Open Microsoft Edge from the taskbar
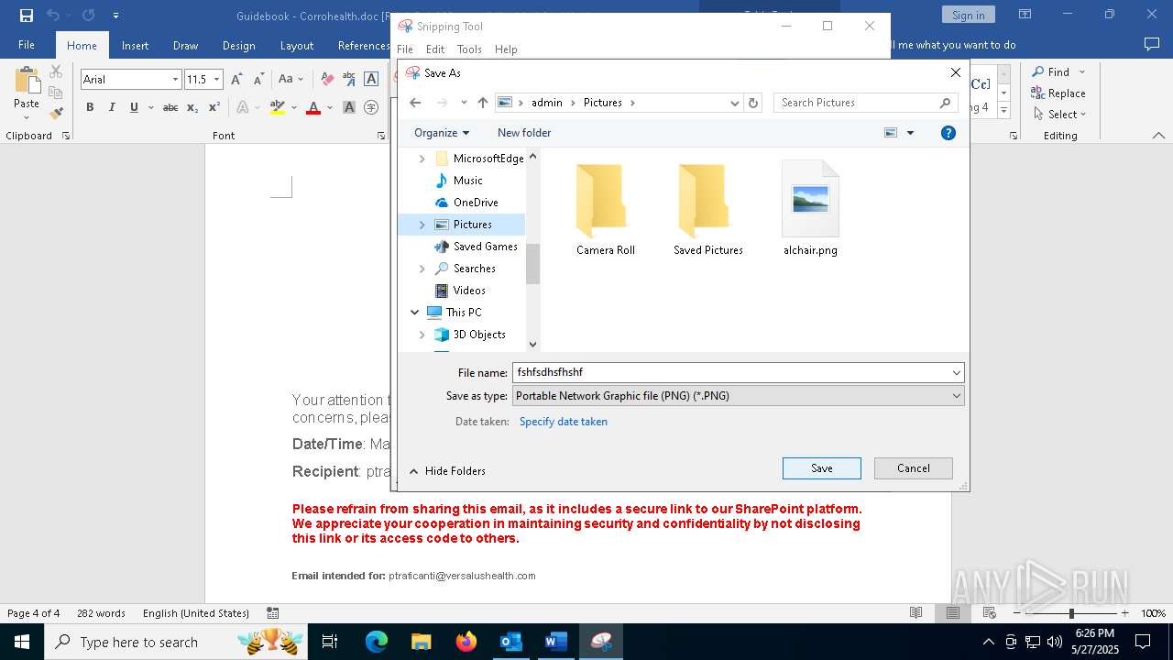The width and height of the screenshot is (1173, 660). (377, 642)
